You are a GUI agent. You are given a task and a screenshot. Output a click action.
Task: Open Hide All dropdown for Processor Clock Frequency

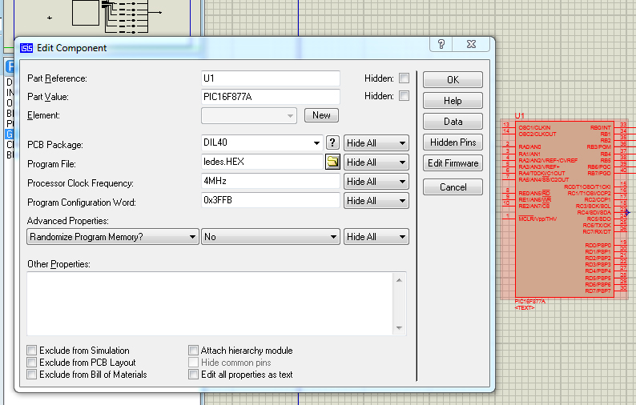(x=376, y=181)
